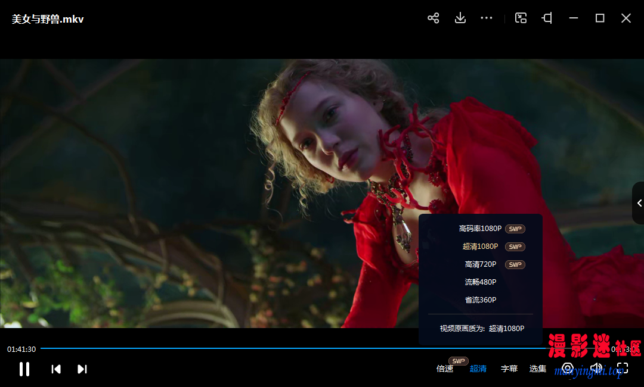This screenshot has height=387, width=644.
Task: Click the 01:41:30 elapsed time
Action: click(21, 349)
